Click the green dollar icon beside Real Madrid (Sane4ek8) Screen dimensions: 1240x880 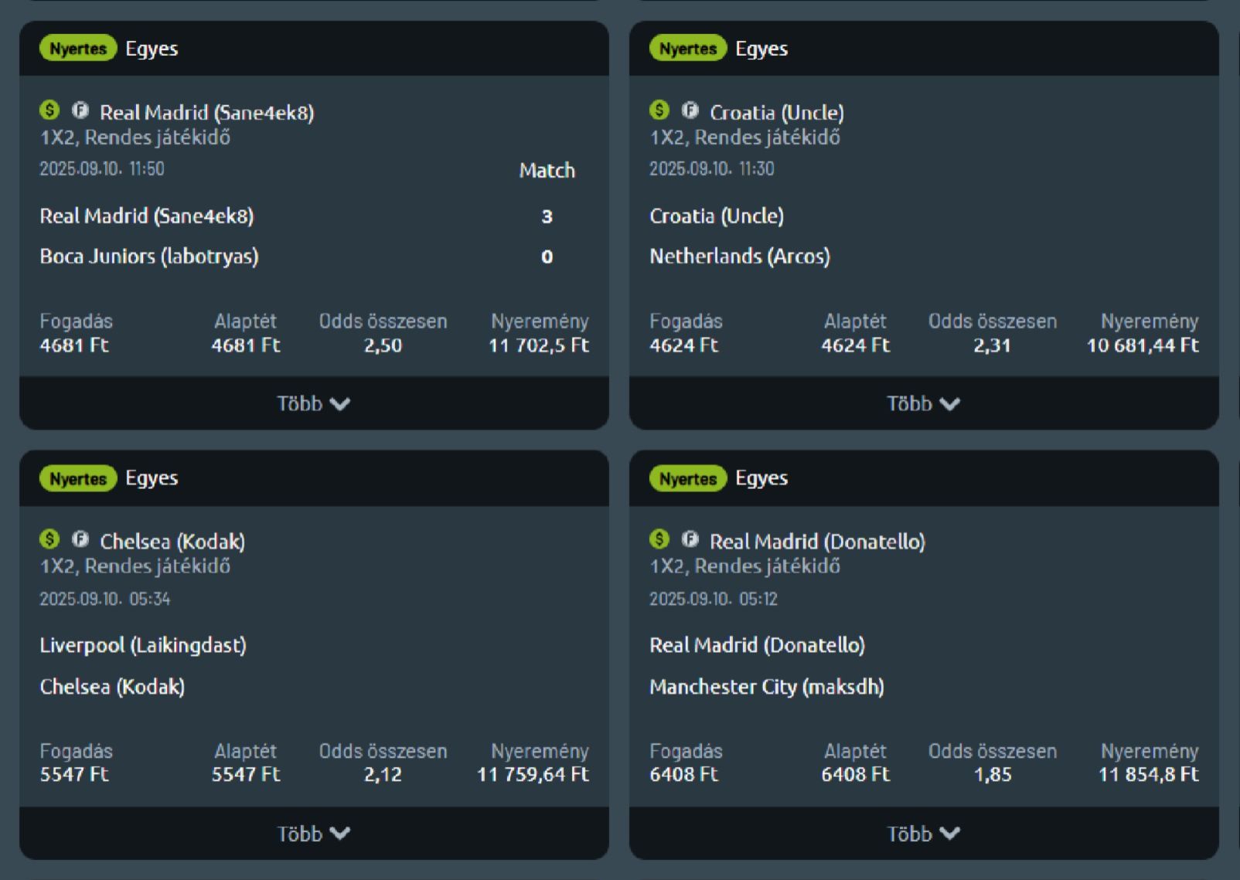49,110
